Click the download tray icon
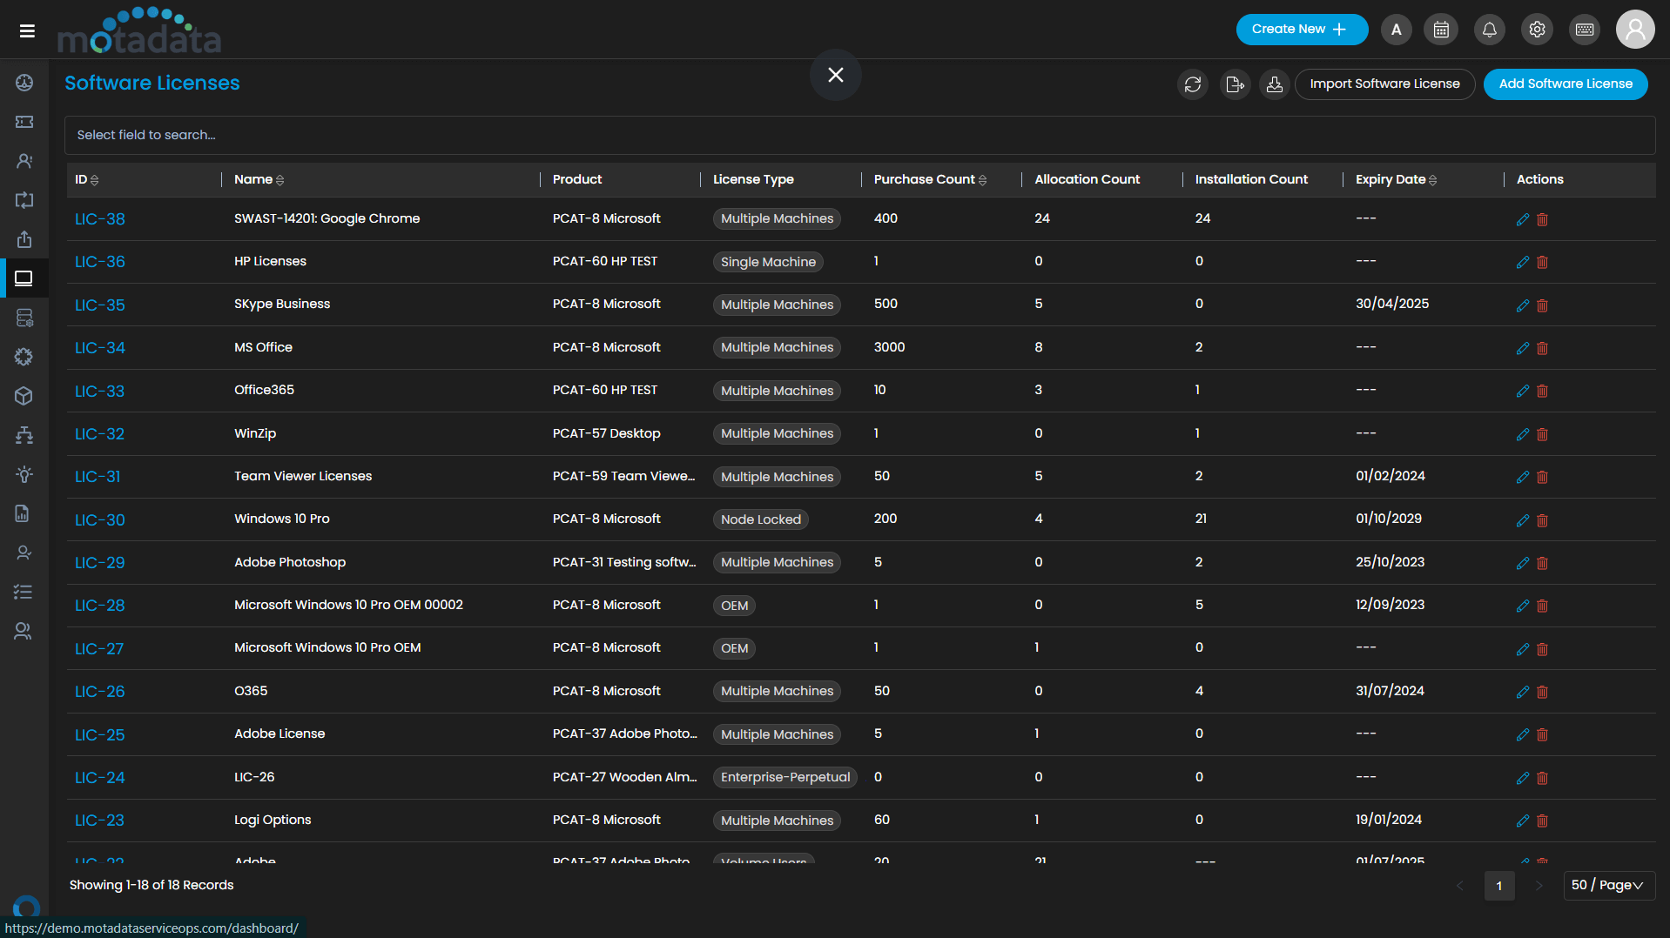Viewport: 1670px width, 938px height. [1275, 84]
